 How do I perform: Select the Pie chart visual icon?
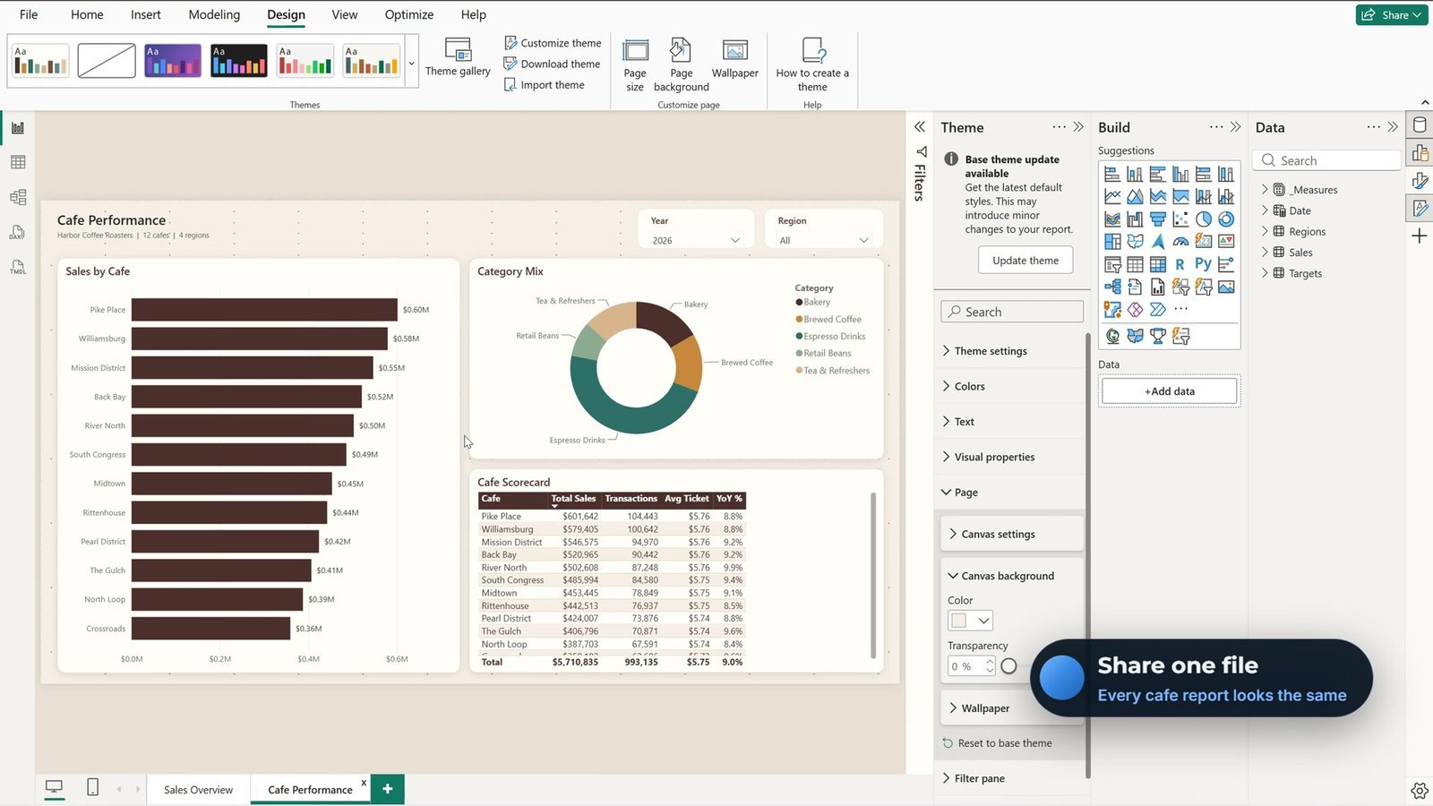pyautogui.click(x=1204, y=219)
